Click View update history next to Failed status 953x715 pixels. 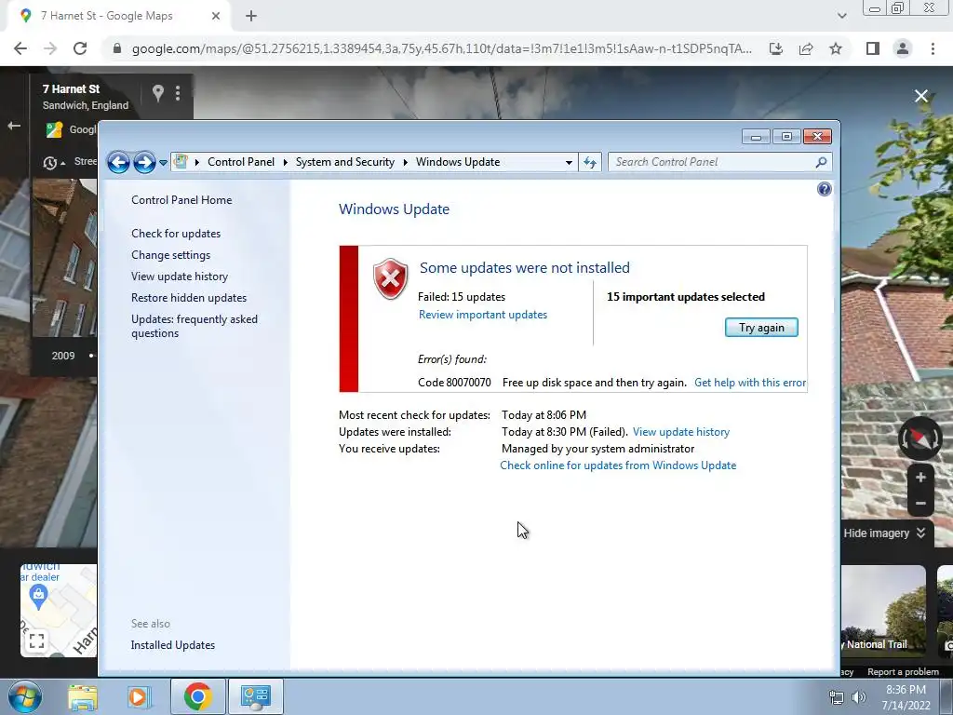click(680, 432)
